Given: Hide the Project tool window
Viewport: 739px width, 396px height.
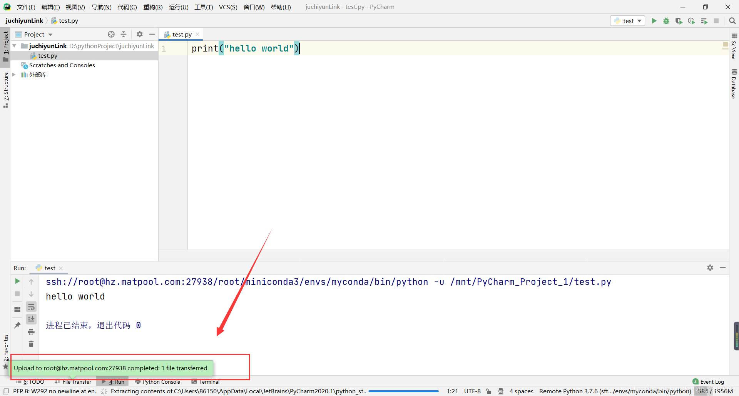Looking at the screenshot, I should tap(152, 34).
